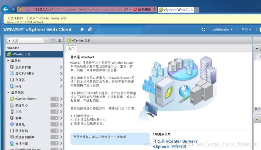The image size is (261, 150).
Task: Open a new blank browser tab
Action: pyautogui.click(x=197, y=10)
